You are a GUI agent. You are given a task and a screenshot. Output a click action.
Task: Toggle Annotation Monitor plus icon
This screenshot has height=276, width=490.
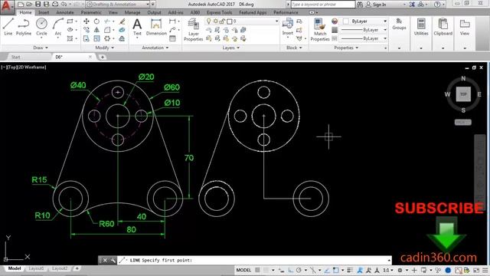pos(414,270)
